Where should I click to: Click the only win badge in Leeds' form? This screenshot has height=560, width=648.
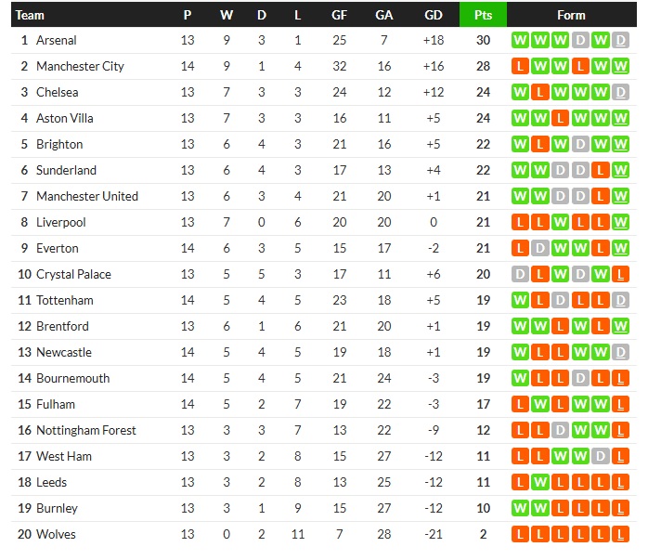[x=539, y=482]
